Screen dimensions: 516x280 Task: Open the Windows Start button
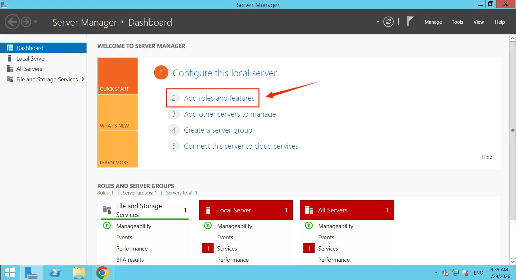(10, 273)
